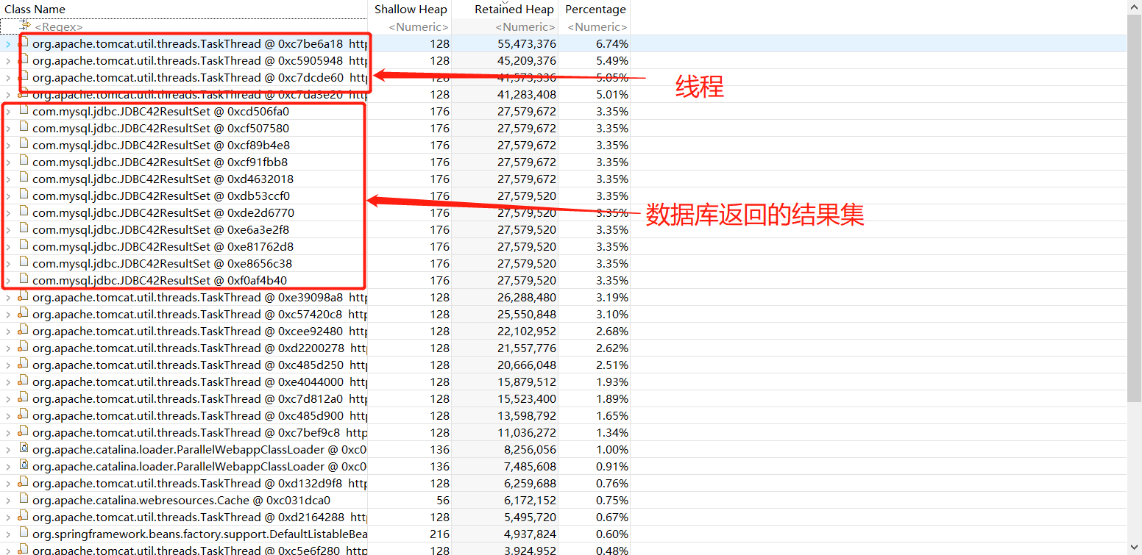Sort by the Percentage column header
This screenshot has height=555, width=1142.
click(595, 10)
